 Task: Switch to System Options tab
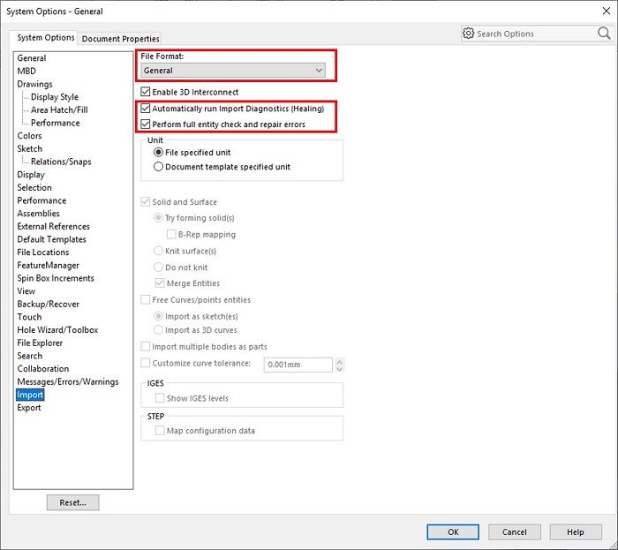[46, 38]
